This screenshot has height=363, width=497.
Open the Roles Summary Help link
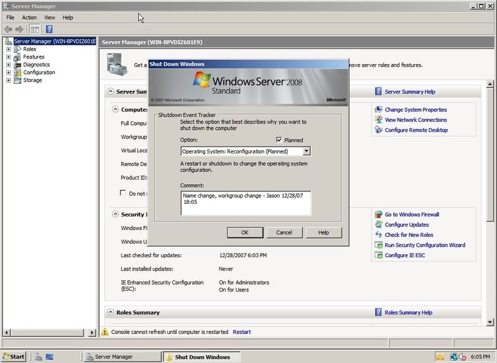click(408, 312)
